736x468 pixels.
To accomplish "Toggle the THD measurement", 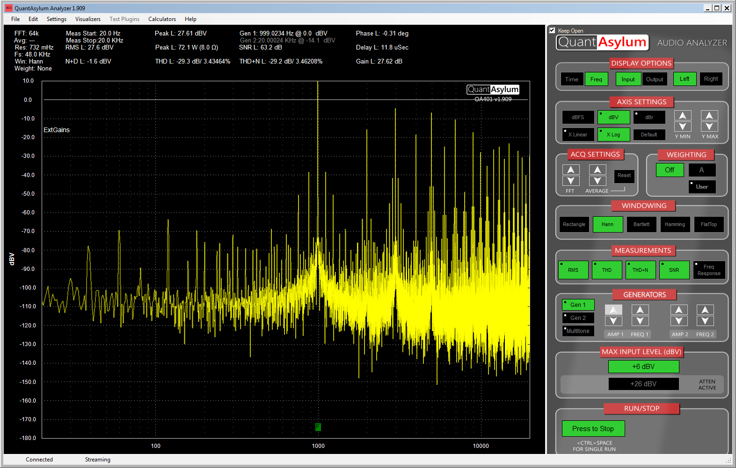I will 607,270.
